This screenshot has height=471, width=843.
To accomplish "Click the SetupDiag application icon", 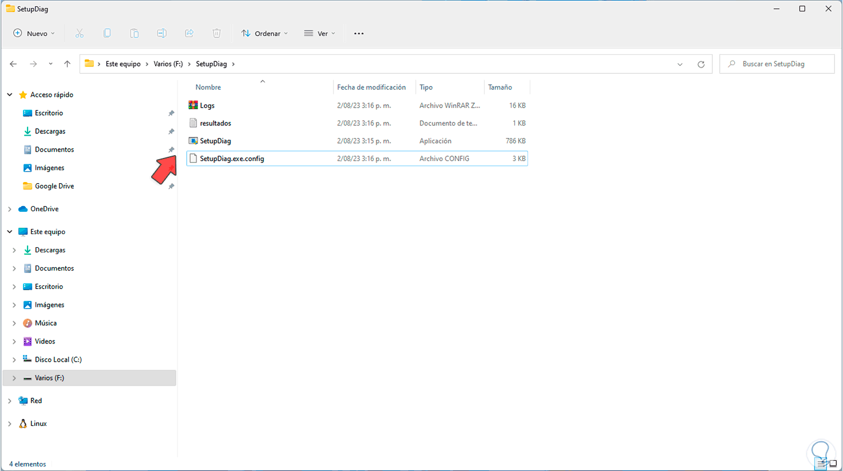I will pos(193,141).
